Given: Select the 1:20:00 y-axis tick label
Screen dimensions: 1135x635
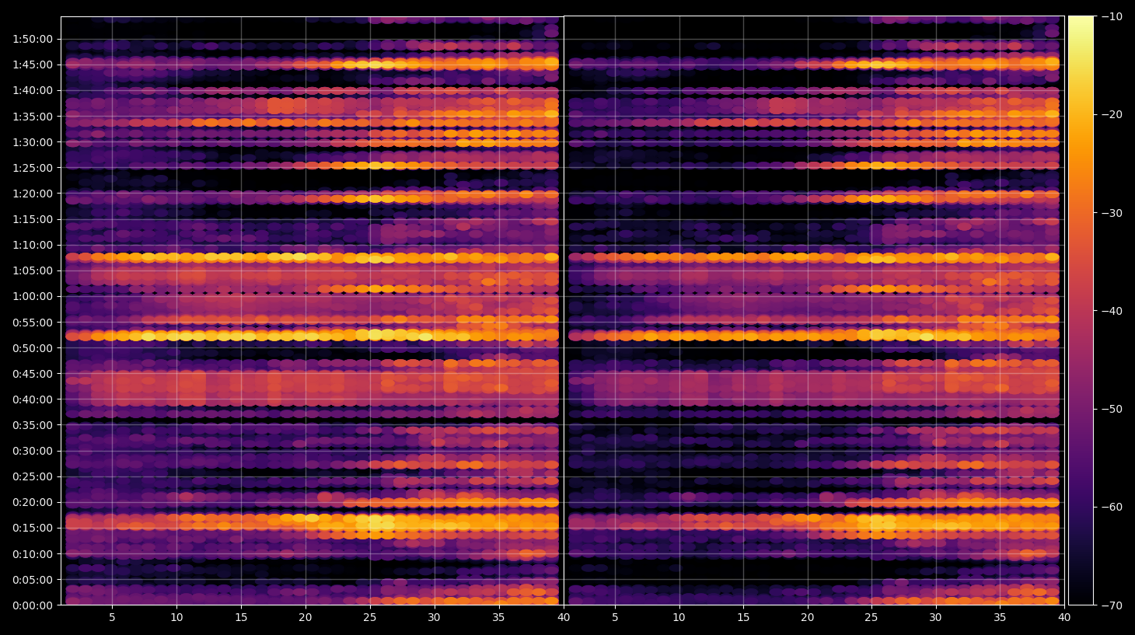Looking at the screenshot, I should [x=33, y=194].
